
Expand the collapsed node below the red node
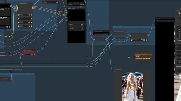pos(13,70)
